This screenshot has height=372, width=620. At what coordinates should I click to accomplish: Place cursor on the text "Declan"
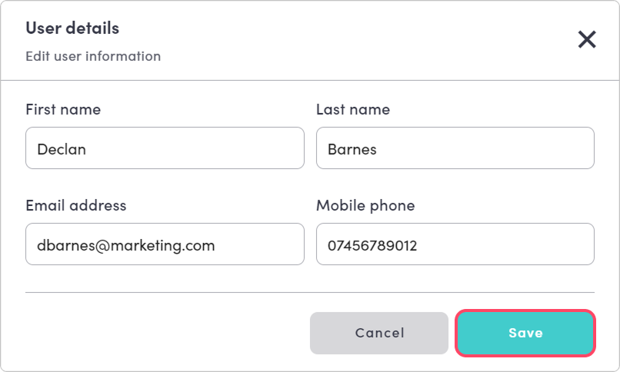click(62, 149)
